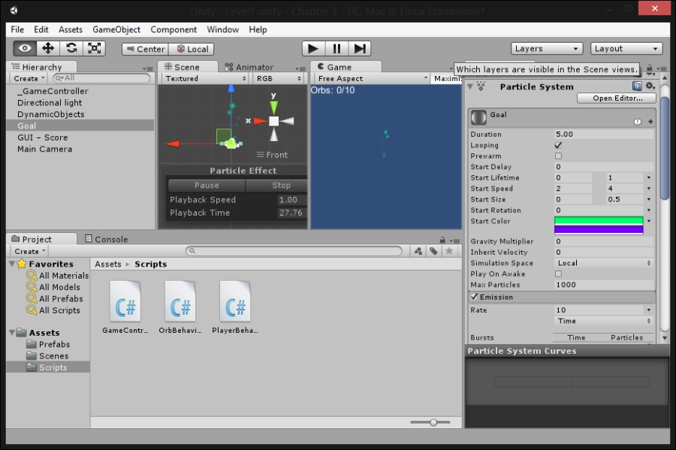Open the Search by Type filter in Project
Screen dimensions: 676x450
(418, 251)
